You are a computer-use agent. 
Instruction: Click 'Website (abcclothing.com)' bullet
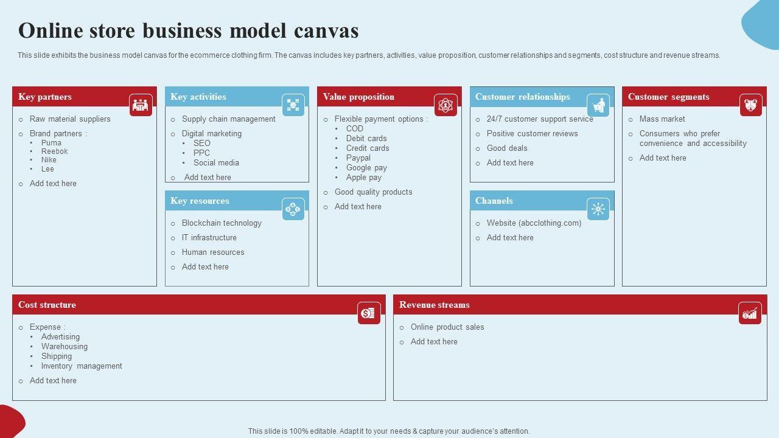point(534,223)
